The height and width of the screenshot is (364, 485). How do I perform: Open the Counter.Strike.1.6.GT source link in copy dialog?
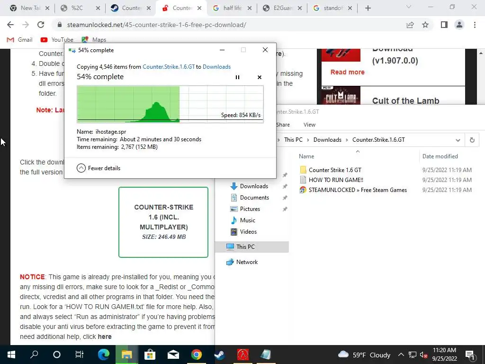click(169, 67)
